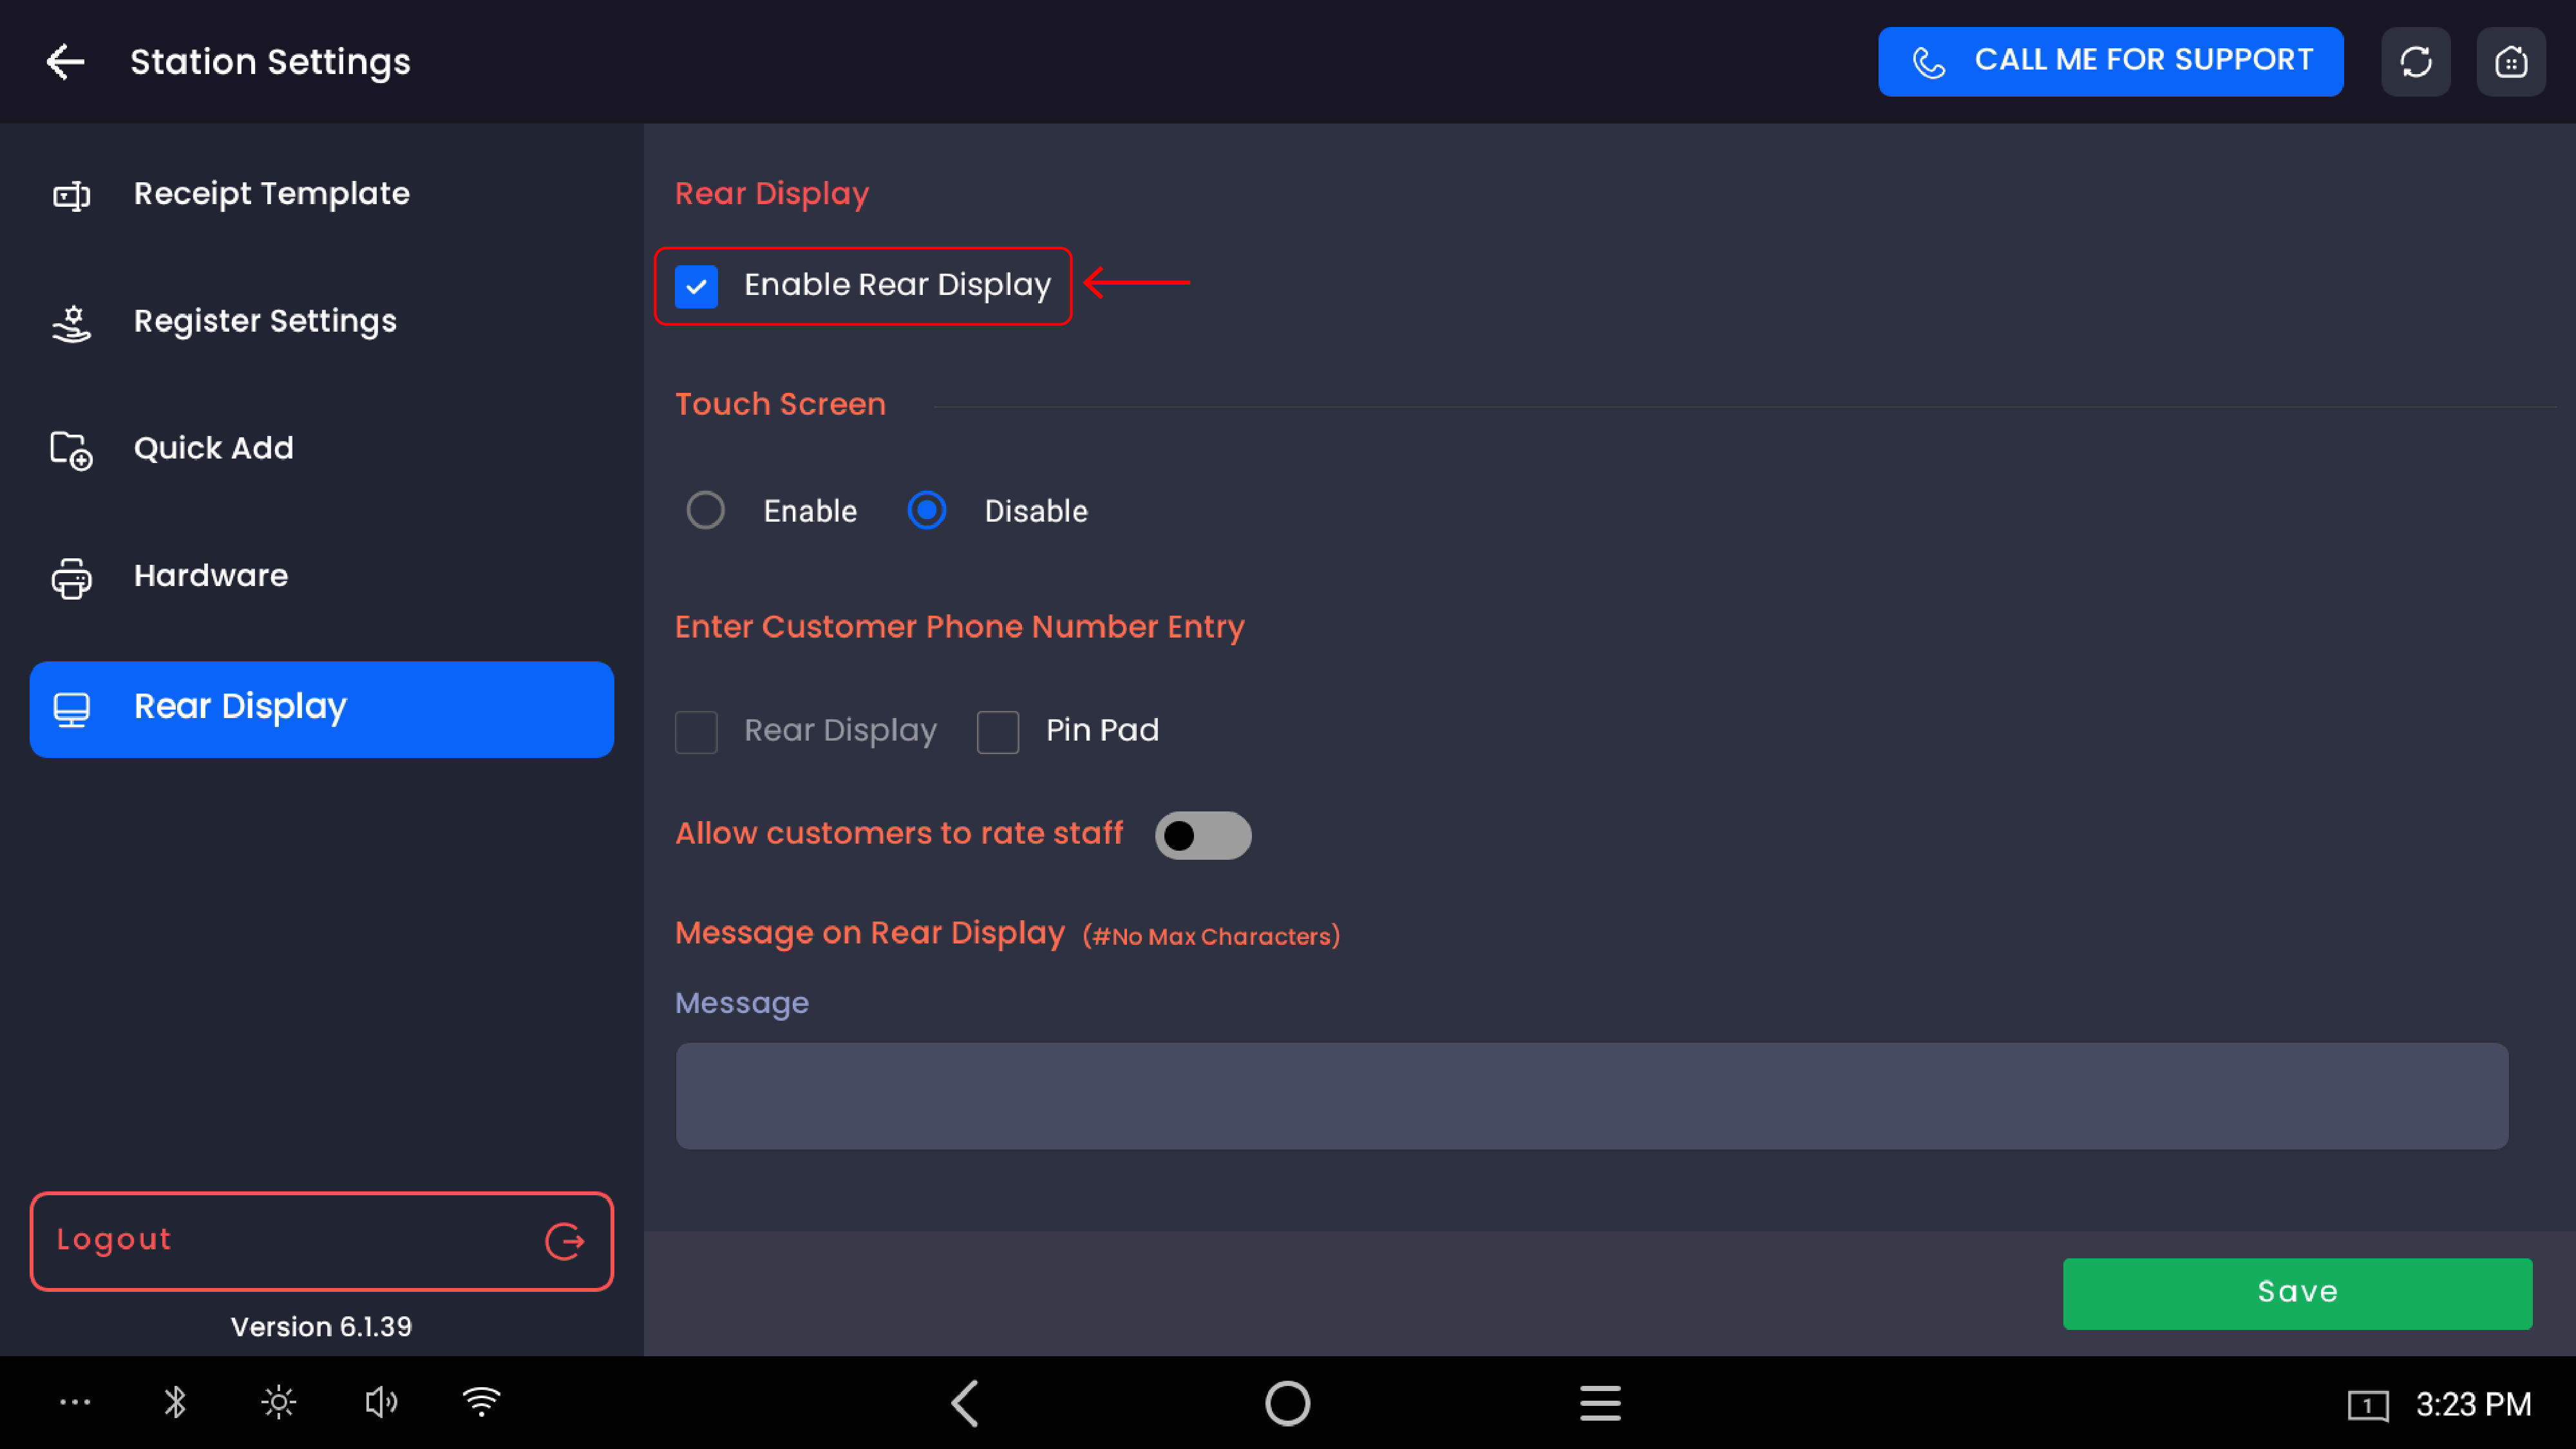Click the green Save button

2297,1293
